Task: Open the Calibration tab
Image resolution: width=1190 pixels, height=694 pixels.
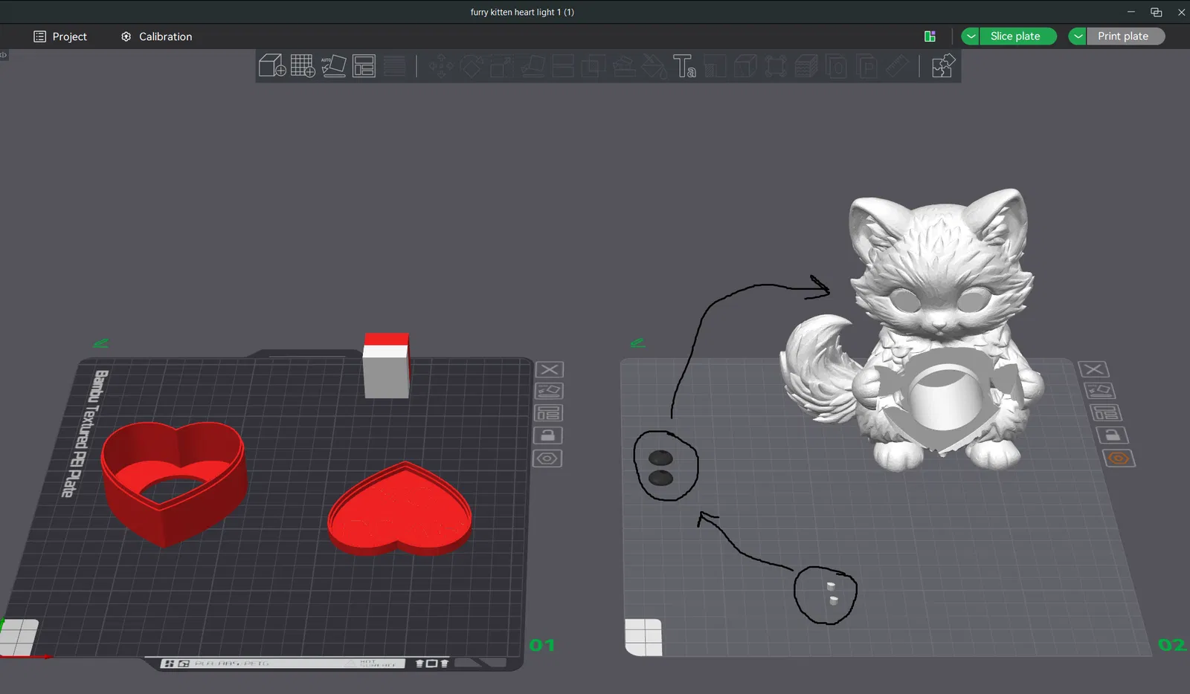Action: tap(156, 36)
